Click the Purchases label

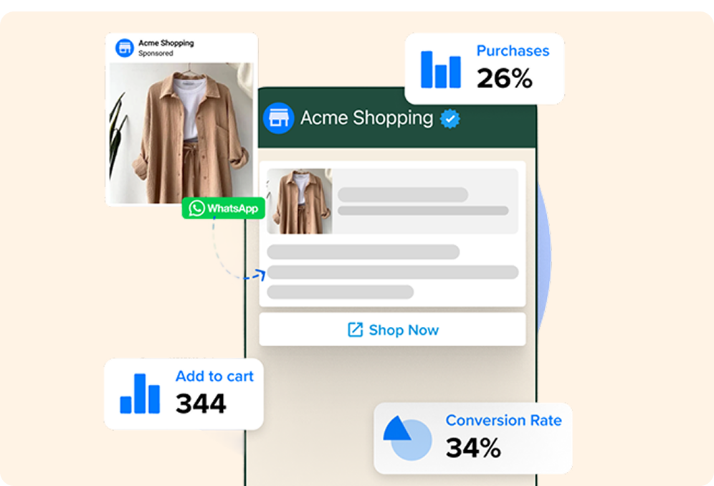pos(513,51)
